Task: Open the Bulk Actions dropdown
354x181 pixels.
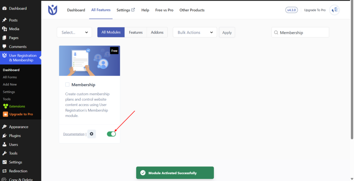Action: (195, 32)
